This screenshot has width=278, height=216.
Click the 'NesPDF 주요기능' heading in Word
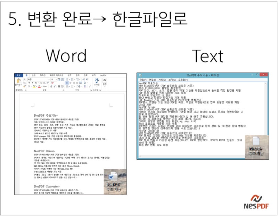click(x=46, y=116)
